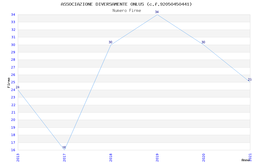Click the y-axis tick label 26
Image resolution: width=253 pixels, height=163 pixels.
[x=13, y=75]
